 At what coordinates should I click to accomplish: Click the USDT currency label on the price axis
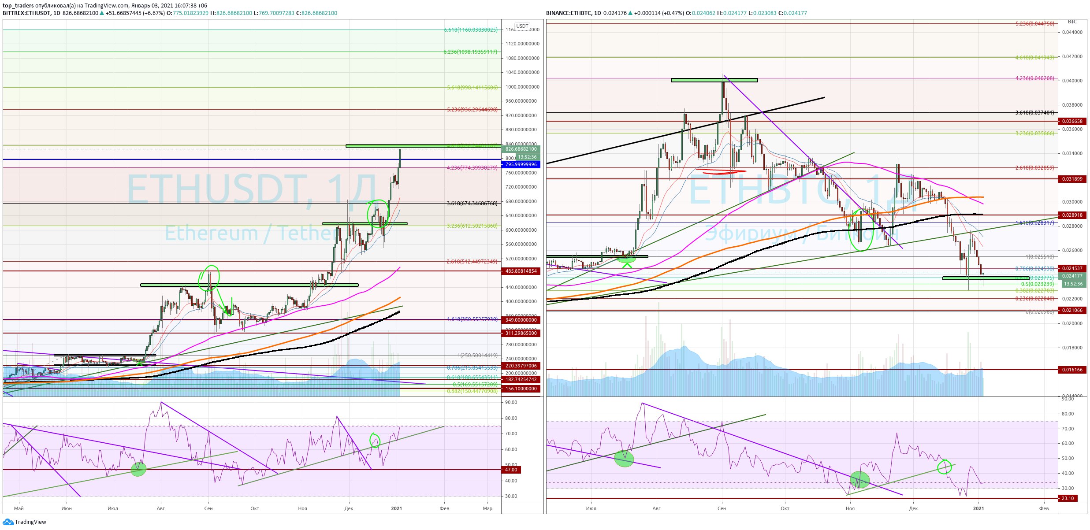522,26
